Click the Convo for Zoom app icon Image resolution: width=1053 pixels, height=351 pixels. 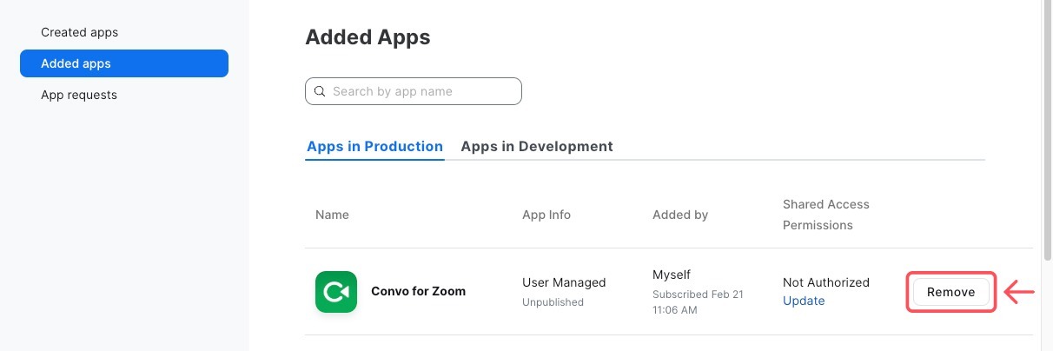pos(335,292)
